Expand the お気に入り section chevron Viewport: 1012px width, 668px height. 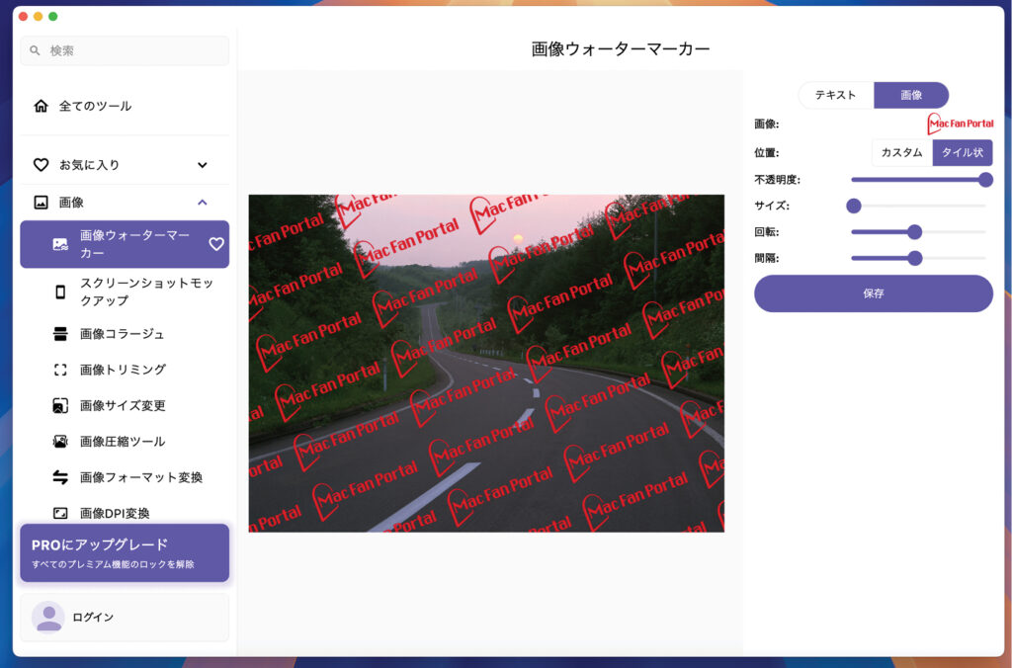pyautogui.click(x=202, y=165)
